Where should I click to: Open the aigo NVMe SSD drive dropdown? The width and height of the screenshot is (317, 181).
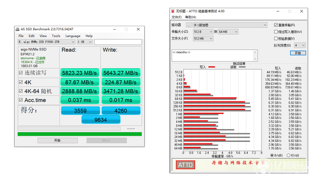pyautogui.click(x=47, y=42)
